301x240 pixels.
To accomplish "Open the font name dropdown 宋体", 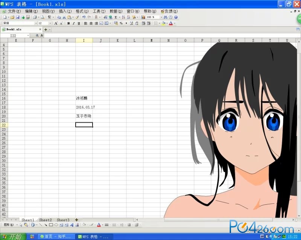I will (x=36, y=23).
